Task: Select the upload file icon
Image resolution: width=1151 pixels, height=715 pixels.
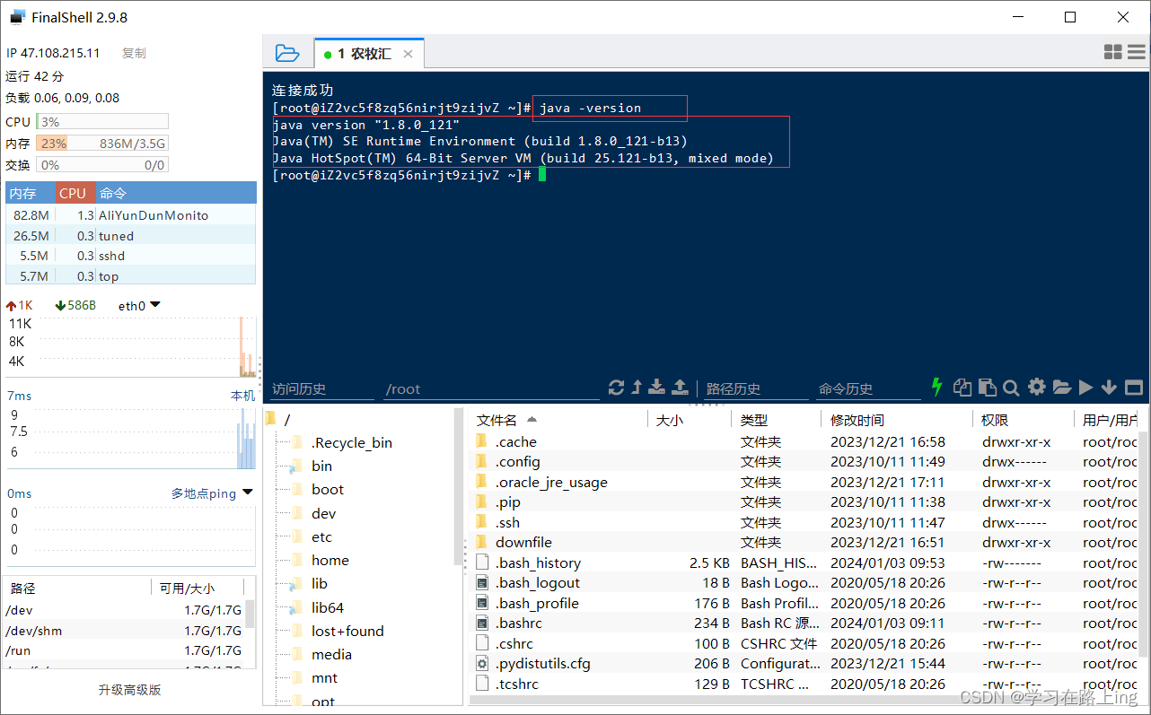Action: 680,387
